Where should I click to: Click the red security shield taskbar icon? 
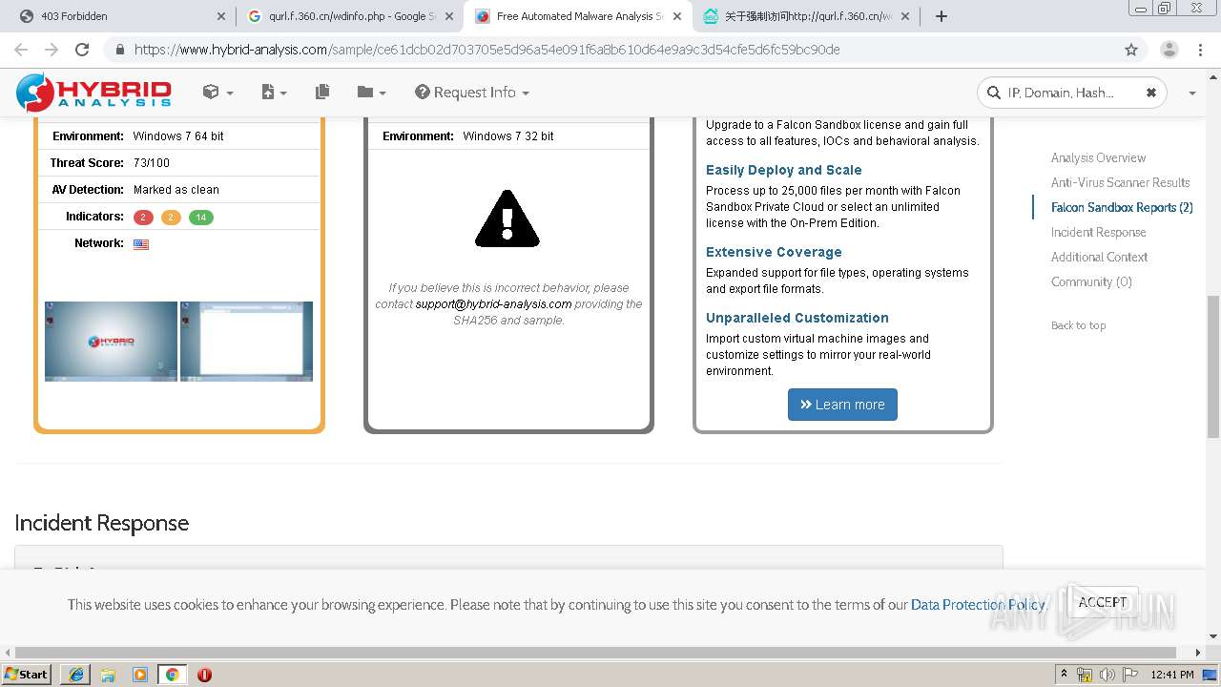[x=204, y=675]
